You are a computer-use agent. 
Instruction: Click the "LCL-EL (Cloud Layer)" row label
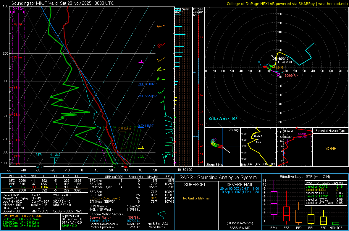click(105, 198)
